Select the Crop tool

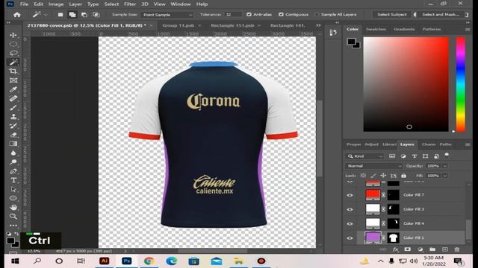click(x=13, y=71)
